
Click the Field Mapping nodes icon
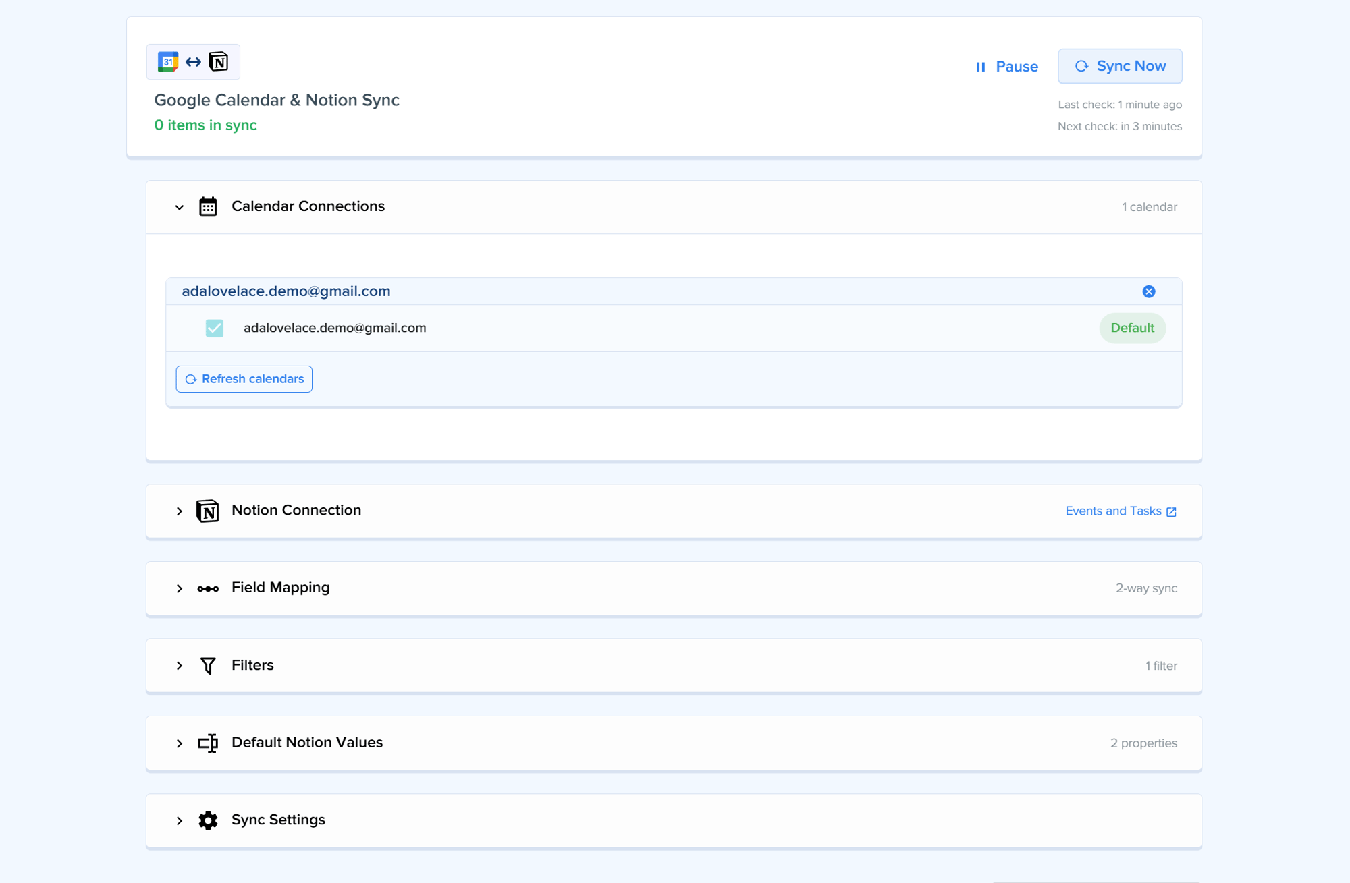[208, 588]
